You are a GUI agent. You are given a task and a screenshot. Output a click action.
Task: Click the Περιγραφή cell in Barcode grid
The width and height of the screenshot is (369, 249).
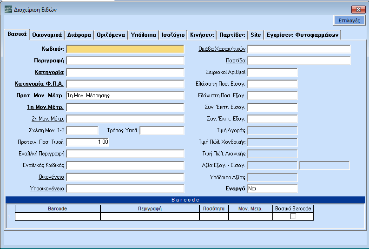(150, 216)
